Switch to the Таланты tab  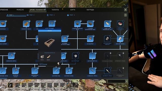pos(55,10)
